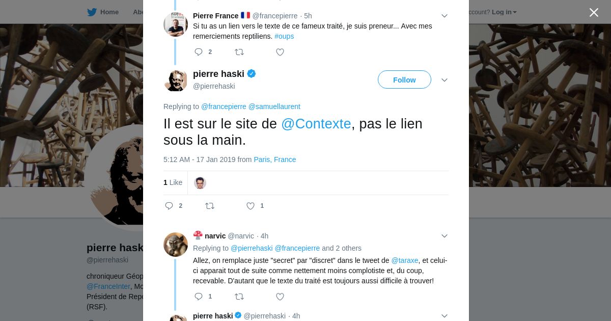Screen dimensions: 611x321
Task: Open more options on narvic's tweet
Action: pyautogui.click(x=444, y=236)
